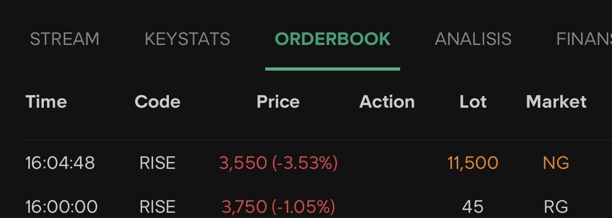Click the 11,500 lot value

[x=473, y=163]
